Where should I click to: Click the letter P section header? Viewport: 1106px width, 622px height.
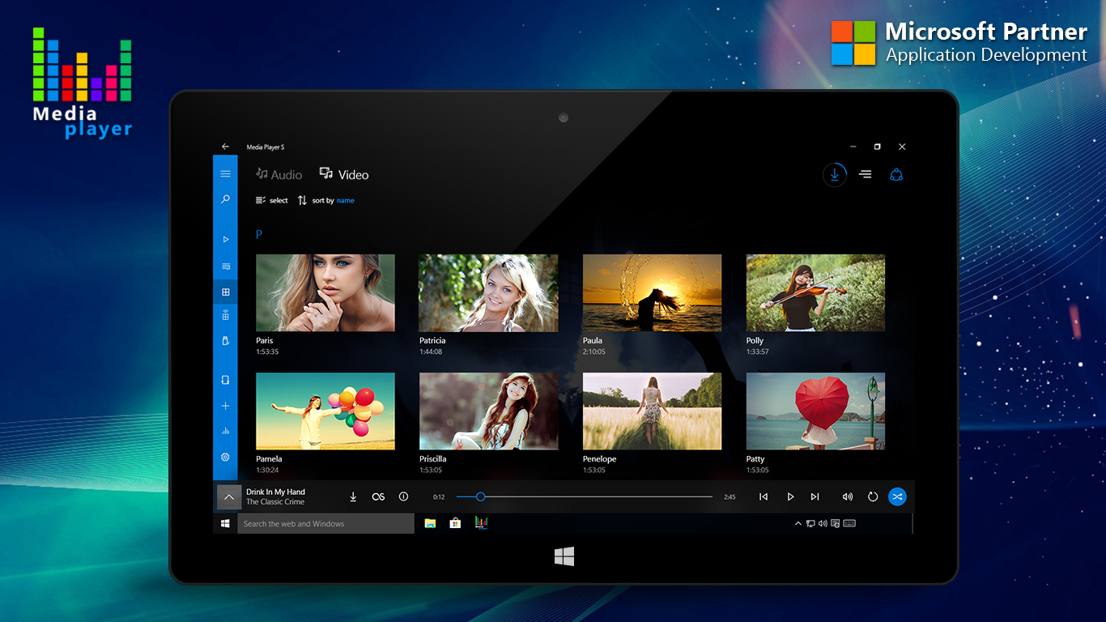[x=259, y=233]
